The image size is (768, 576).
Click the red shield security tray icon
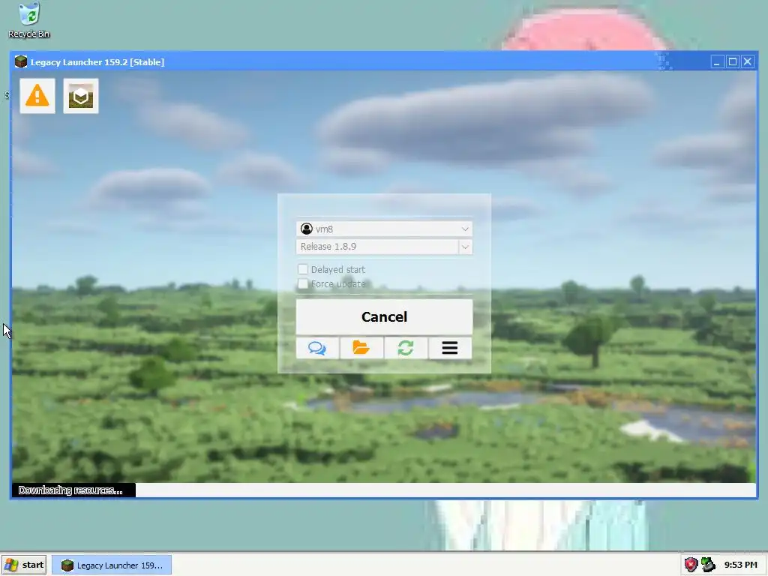click(691, 565)
